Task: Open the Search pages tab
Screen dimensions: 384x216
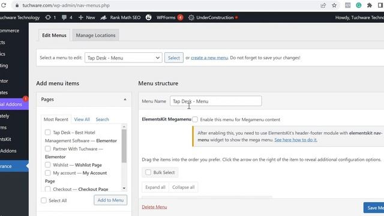Action: tap(102, 119)
